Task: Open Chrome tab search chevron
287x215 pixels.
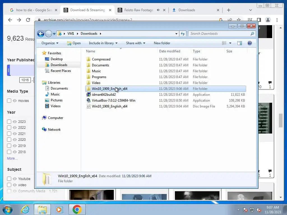Action: tap(251, 10)
